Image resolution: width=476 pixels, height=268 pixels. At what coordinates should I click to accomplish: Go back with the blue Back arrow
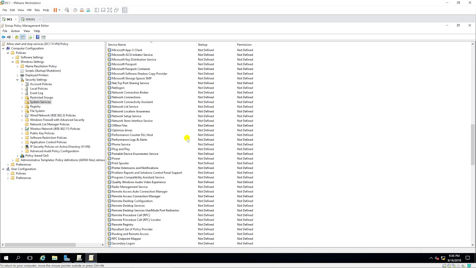(3, 37)
